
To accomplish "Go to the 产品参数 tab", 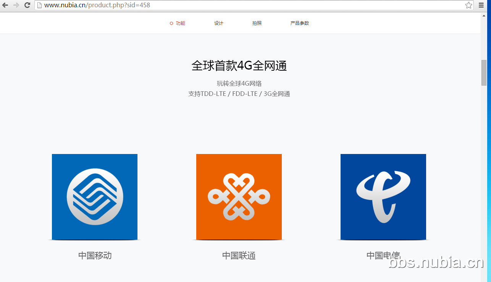I will (300, 23).
